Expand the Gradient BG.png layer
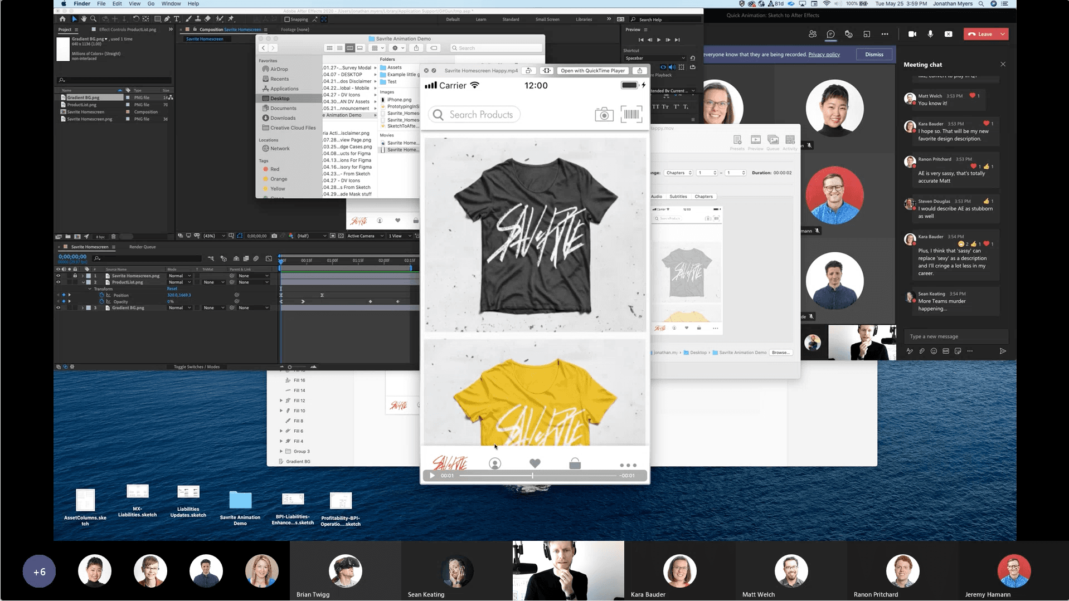Image resolution: width=1069 pixels, height=601 pixels. (83, 307)
